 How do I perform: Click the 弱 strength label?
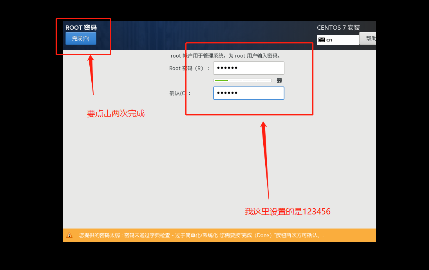click(x=279, y=81)
